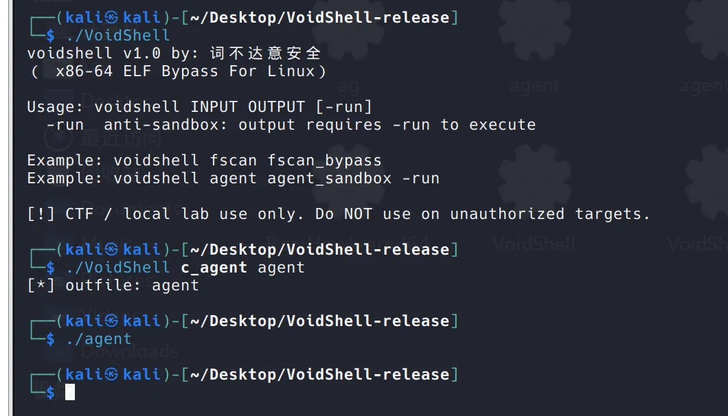Click the Kali logo before the c_agent command

point(111,250)
